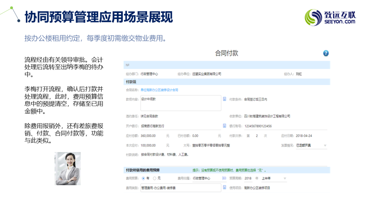369x207 pixels.
Task: Select the 有 radio button for 费用预算
Action: click(x=143, y=178)
